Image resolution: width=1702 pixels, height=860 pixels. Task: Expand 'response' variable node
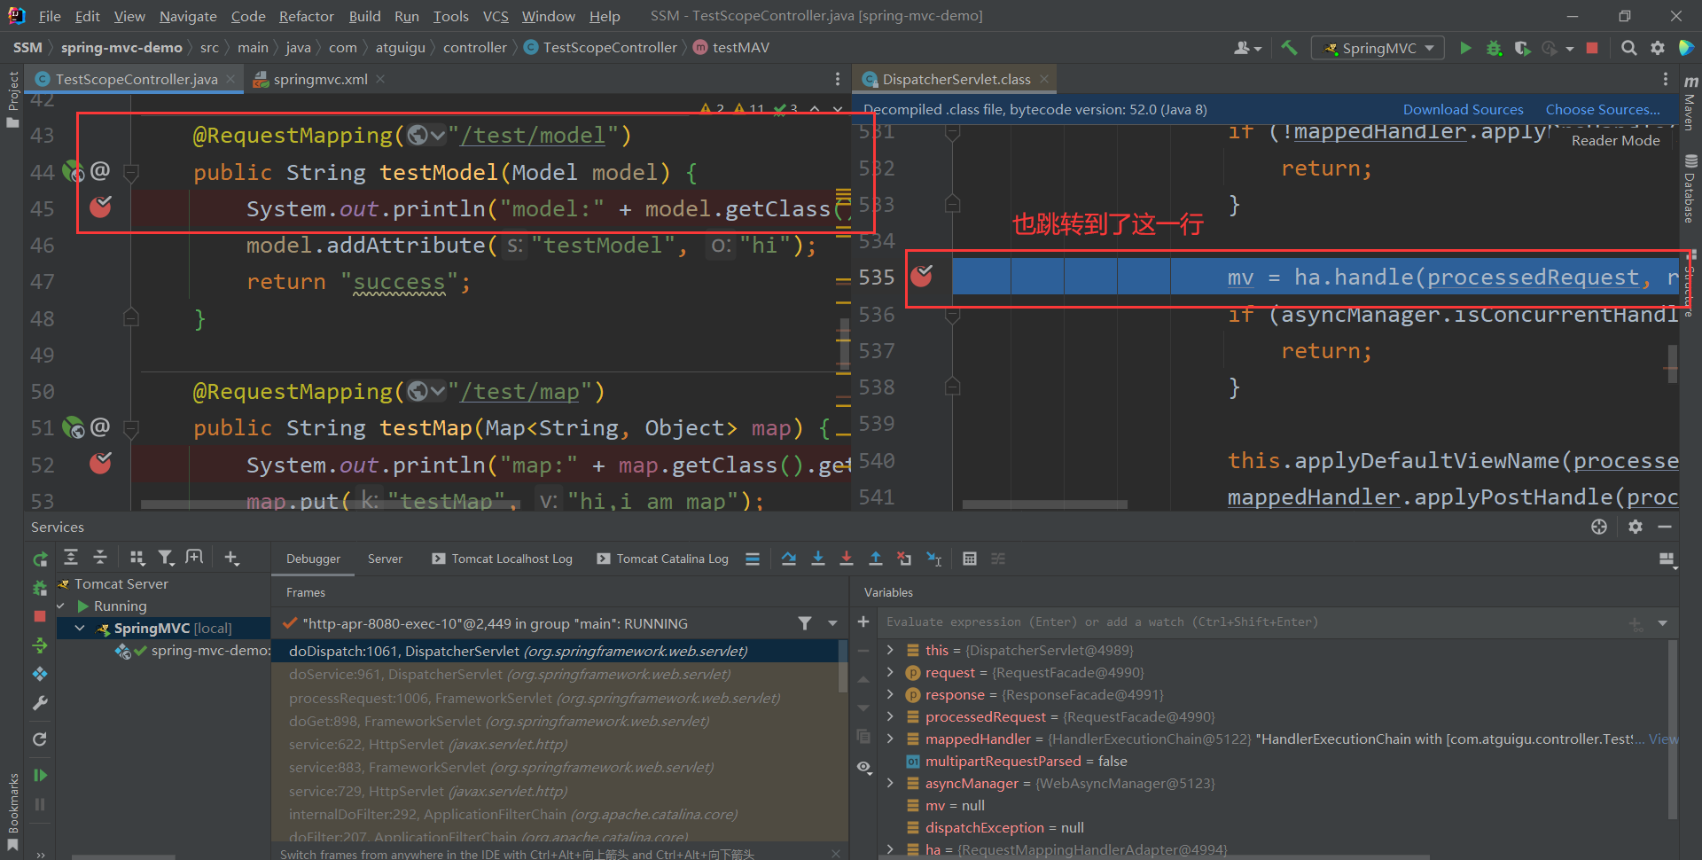click(890, 694)
